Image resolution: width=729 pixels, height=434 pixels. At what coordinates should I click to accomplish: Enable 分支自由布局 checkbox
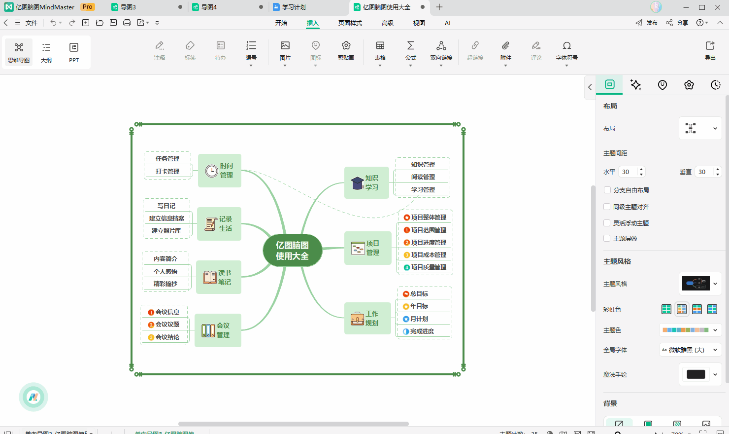click(x=607, y=190)
